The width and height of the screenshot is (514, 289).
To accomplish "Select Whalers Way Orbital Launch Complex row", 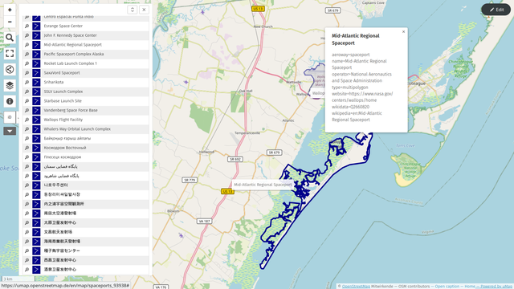I will 86,129.
